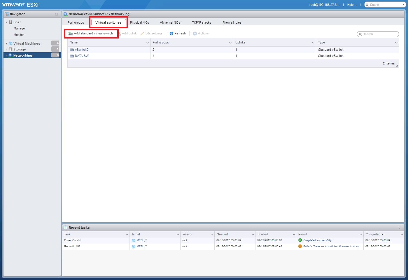
Task: Switch to the Physical NICs tab
Action: coord(139,22)
